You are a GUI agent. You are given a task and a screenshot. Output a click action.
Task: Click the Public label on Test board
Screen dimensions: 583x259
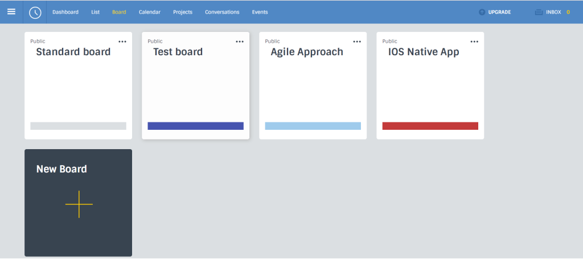[155, 41]
